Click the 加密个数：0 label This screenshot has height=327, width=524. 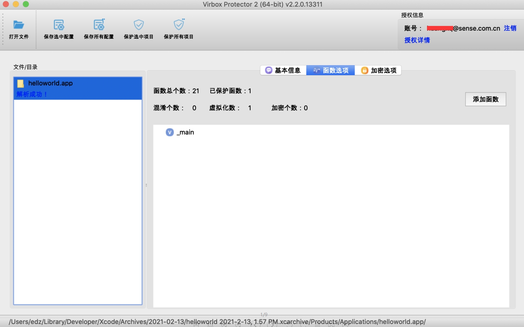(289, 108)
